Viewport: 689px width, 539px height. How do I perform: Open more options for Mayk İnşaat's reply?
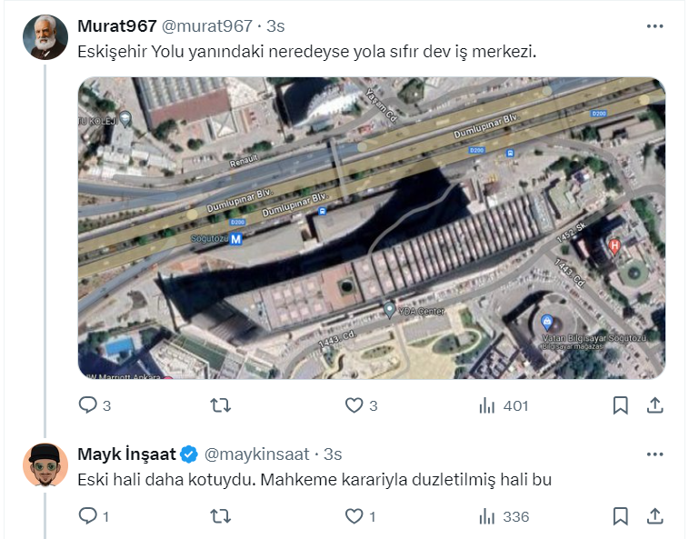coord(654,454)
